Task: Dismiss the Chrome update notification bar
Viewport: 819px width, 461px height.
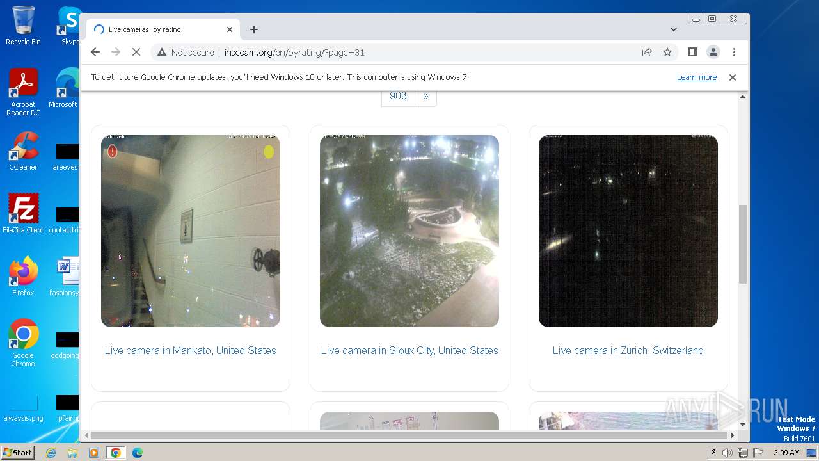Action: click(x=733, y=77)
